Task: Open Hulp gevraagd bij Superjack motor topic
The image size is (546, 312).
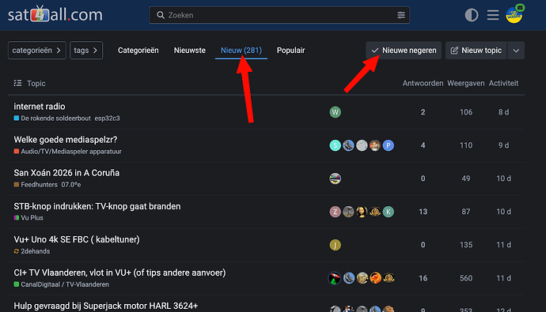Action: [106, 306]
